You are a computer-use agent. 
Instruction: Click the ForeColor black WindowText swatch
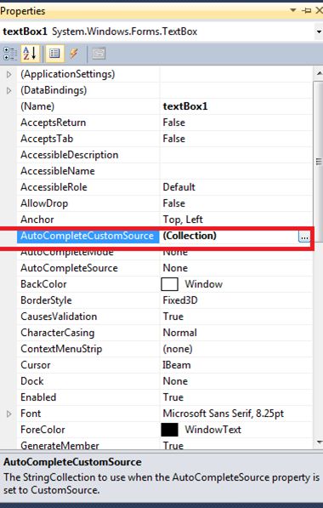tap(169, 430)
